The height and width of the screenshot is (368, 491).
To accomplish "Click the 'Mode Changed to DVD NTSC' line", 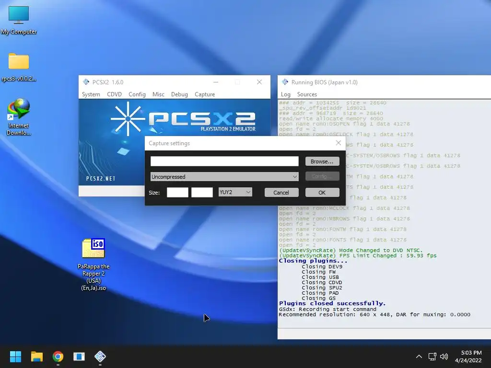I will 351,250.
